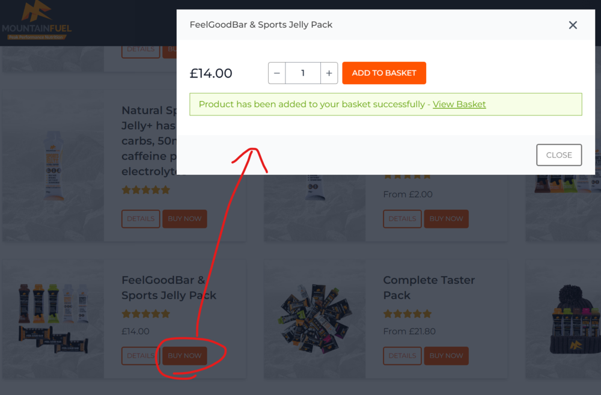
Task: Close the modal with the X icon
Action: [x=573, y=25]
